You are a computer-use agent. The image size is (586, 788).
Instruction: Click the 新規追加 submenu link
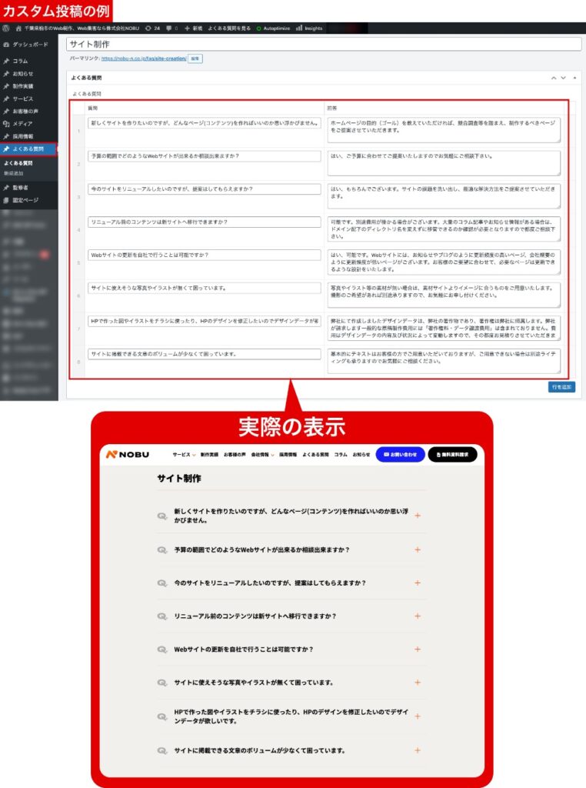tap(14, 173)
